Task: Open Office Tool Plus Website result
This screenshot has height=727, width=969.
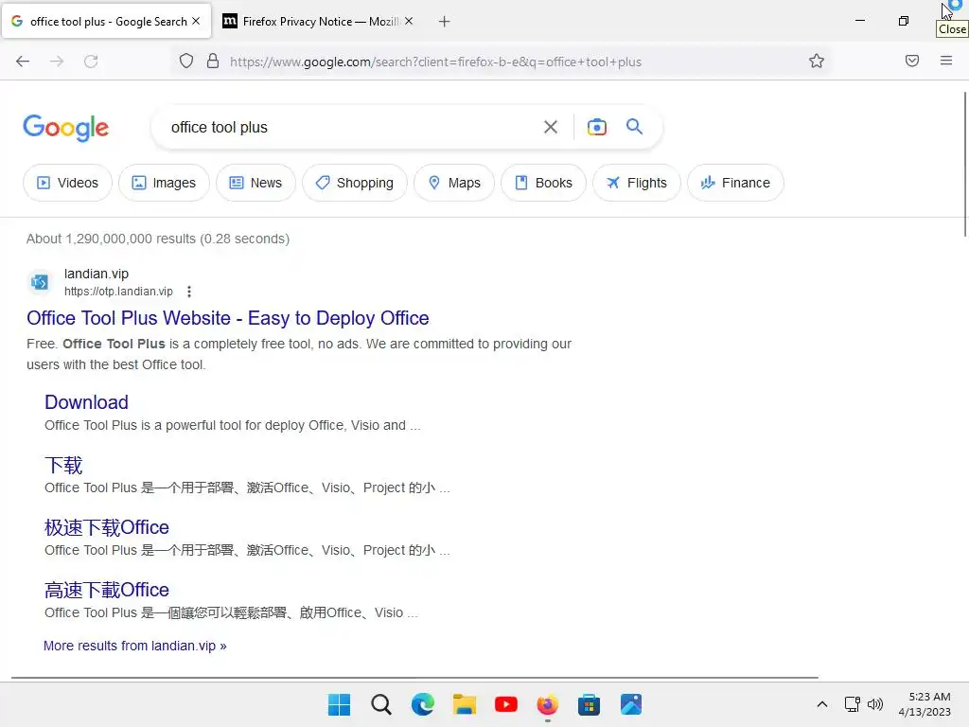Action: click(x=227, y=318)
